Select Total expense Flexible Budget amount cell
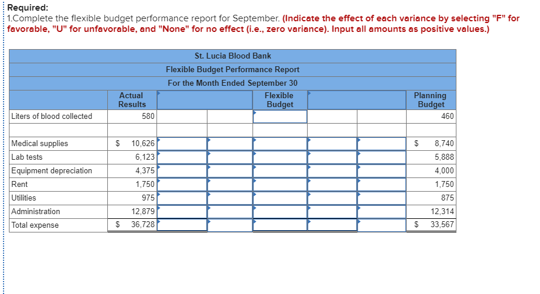540x294 pixels. [x=280, y=225]
